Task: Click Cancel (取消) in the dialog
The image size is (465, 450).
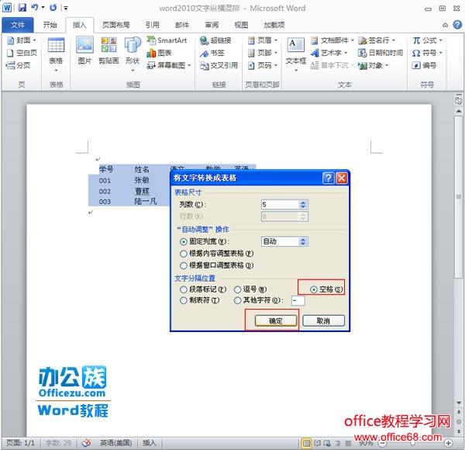Action: (323, 321)
